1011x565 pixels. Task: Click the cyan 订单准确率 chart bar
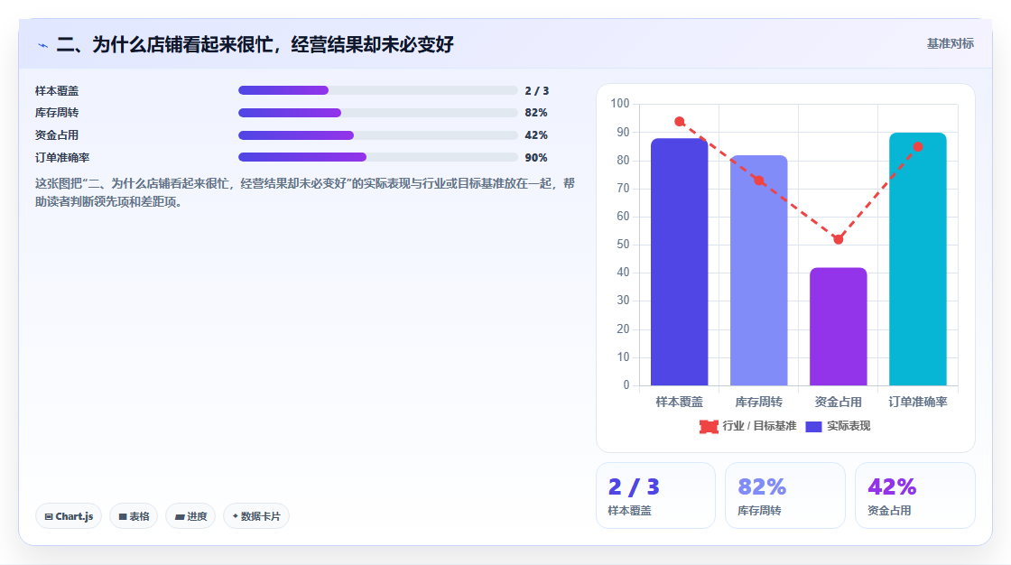coord(917,259)
